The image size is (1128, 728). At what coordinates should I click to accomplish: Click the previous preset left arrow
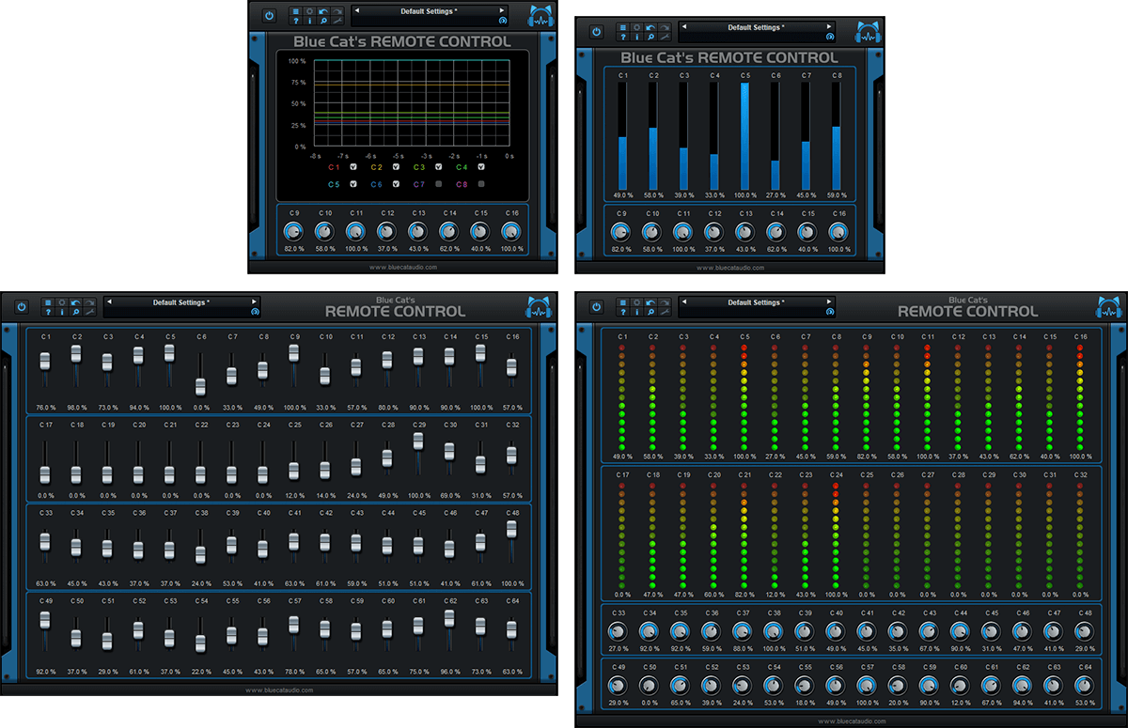coord(358,10)
